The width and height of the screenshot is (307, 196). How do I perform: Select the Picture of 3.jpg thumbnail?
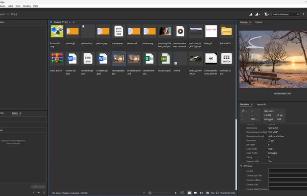(x=57, y=31)
